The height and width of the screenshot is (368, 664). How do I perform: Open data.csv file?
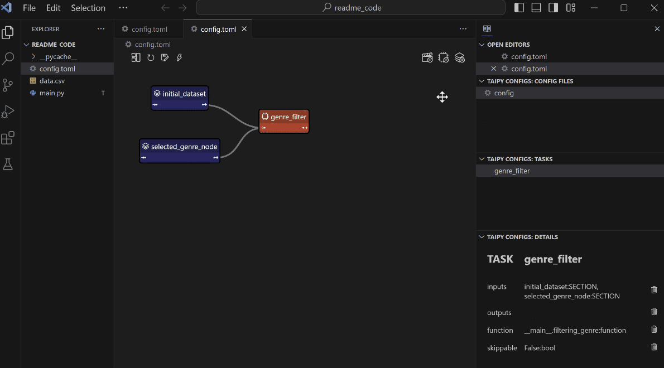pos(52,81)
